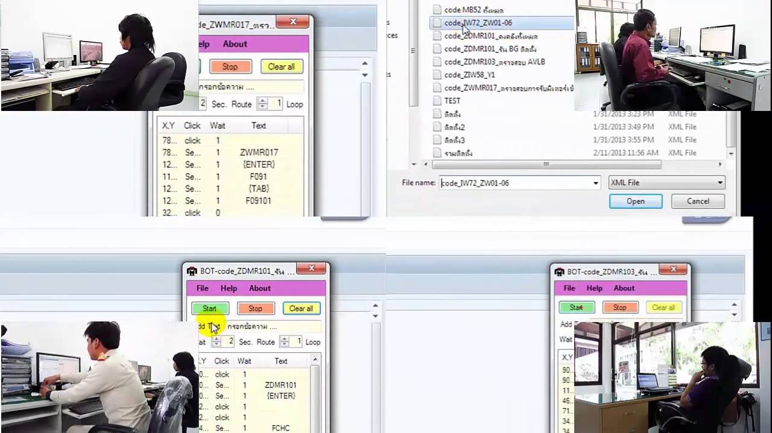The height and width of the screenshot is (433, 772).
Task: Open About menu in the code_ZWMR017 window
Action: [x=235, y=44]
